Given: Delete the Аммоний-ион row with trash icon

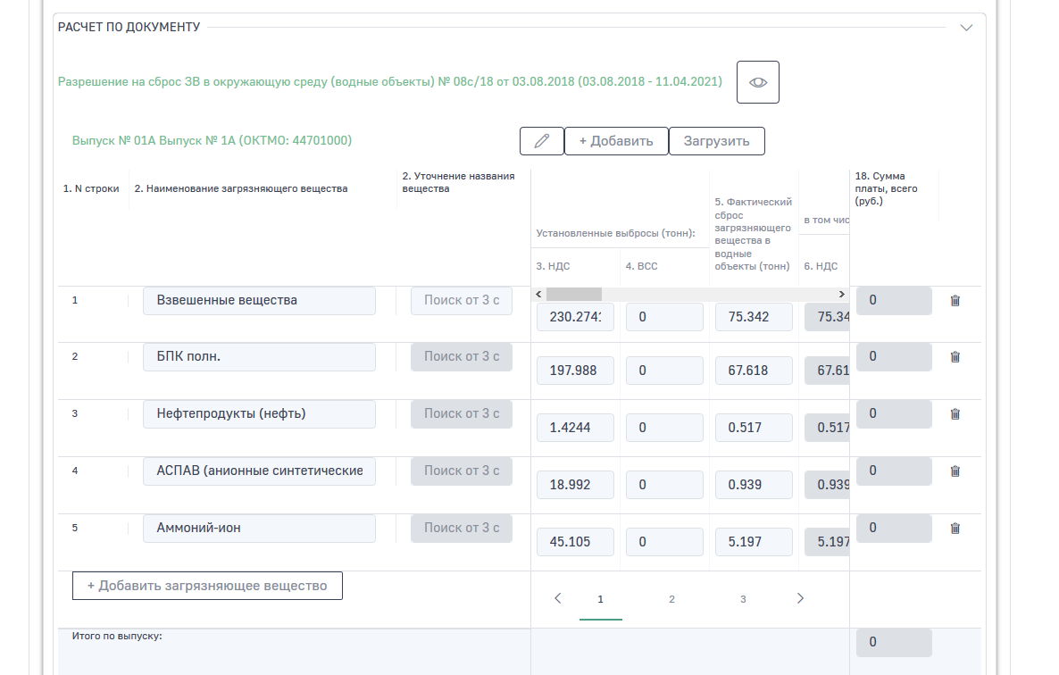Looking at the screenshot, I should [x=955, y=529].
